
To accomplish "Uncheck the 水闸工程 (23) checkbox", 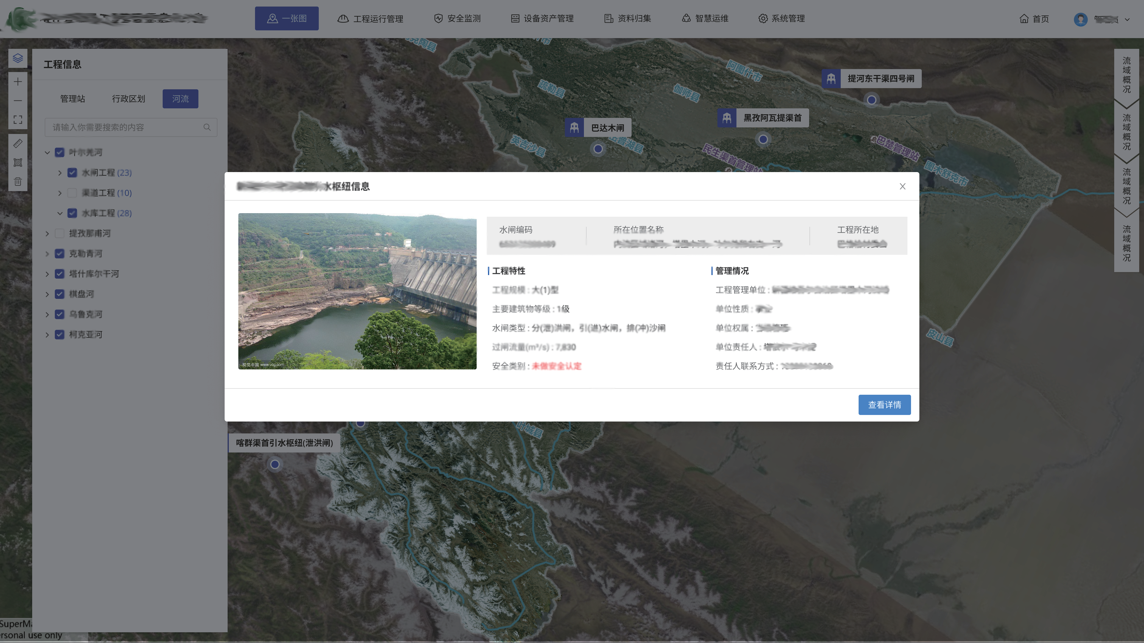I will (72, 173).
